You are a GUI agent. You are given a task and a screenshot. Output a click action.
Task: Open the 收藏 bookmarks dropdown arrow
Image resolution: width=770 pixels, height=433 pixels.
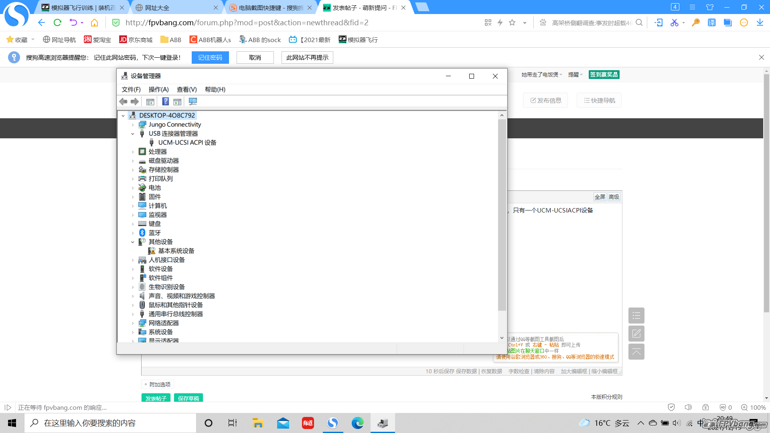click(33, 40)
